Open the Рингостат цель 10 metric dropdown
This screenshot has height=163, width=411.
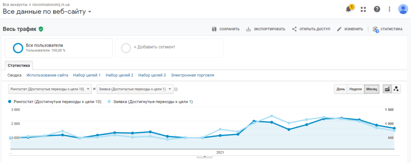[x=50, y=89]
